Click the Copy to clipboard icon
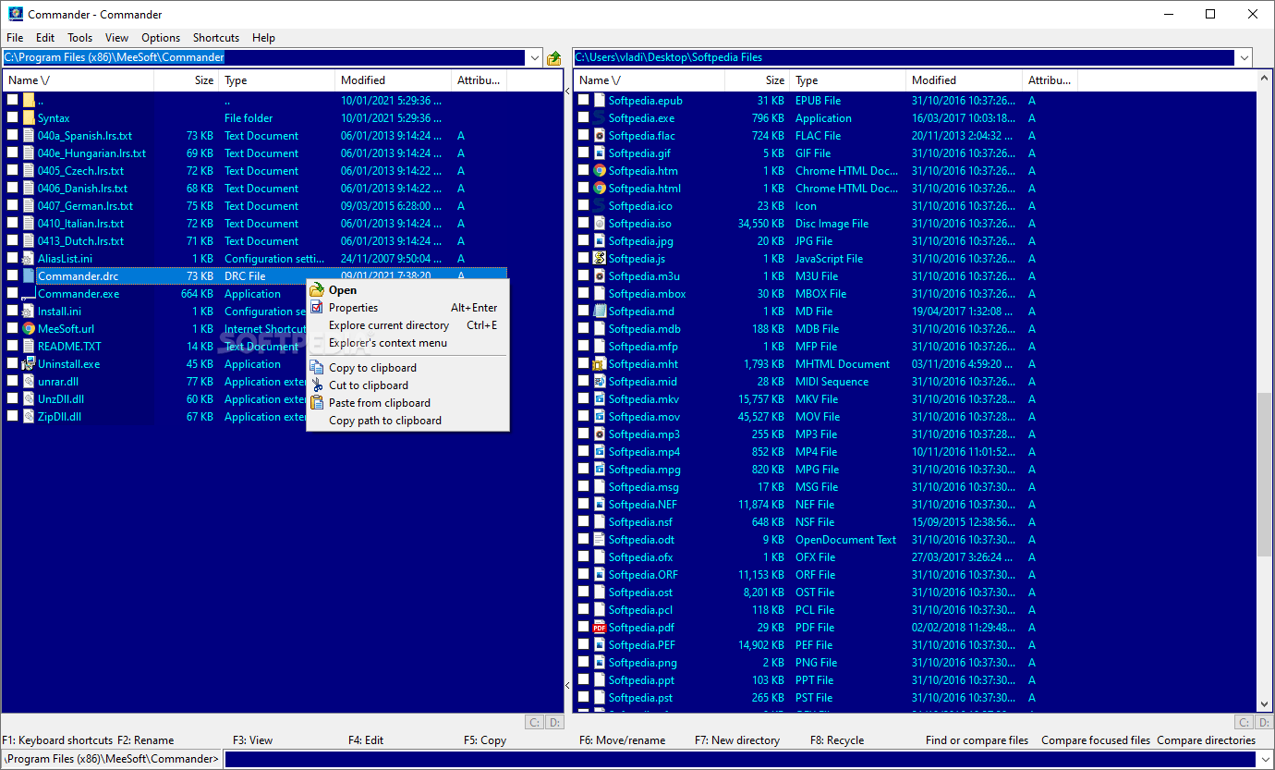Viewport: 1275px width, 770px height. (317, 367)
